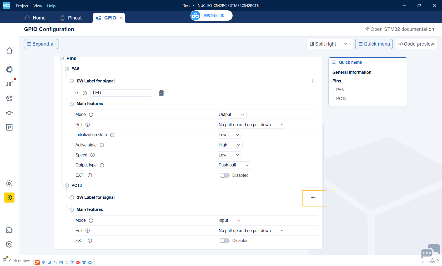This screenshot has width=442, height=266.
Task: Collapse PA5 Main features section
Action: point(72,104)
